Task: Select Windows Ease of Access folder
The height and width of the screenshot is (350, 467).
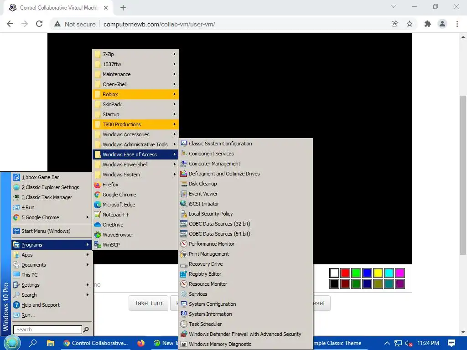Action: click(135, 154)
